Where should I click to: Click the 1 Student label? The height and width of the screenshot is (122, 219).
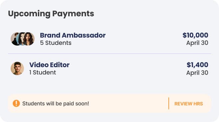coord(43,72)
